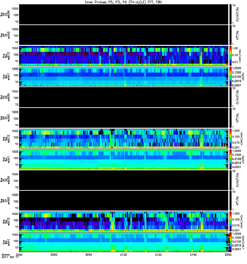The image size is (247, 264).
Task: Click the "tha fbk scm1" y-axis title
Action: click(6, 76)
